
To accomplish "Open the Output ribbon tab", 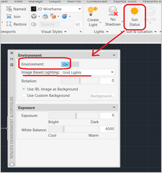I will point(55,1).
